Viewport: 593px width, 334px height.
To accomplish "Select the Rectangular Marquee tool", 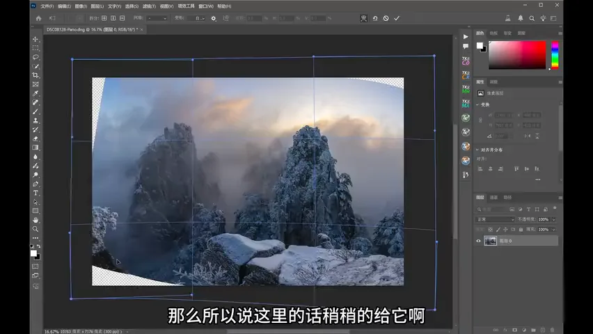I will coord(35,48).
